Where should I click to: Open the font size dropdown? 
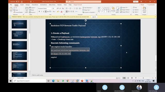coord(56,8)
